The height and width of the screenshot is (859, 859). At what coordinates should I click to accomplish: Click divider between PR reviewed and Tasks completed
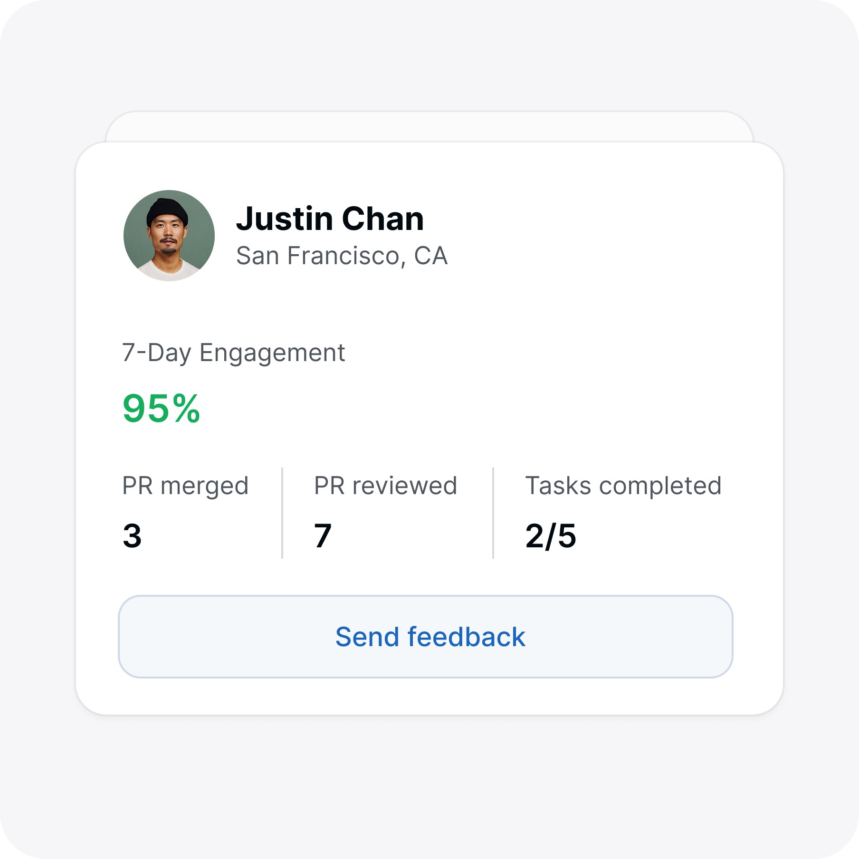pyautogui.click(x=493, y=513)
